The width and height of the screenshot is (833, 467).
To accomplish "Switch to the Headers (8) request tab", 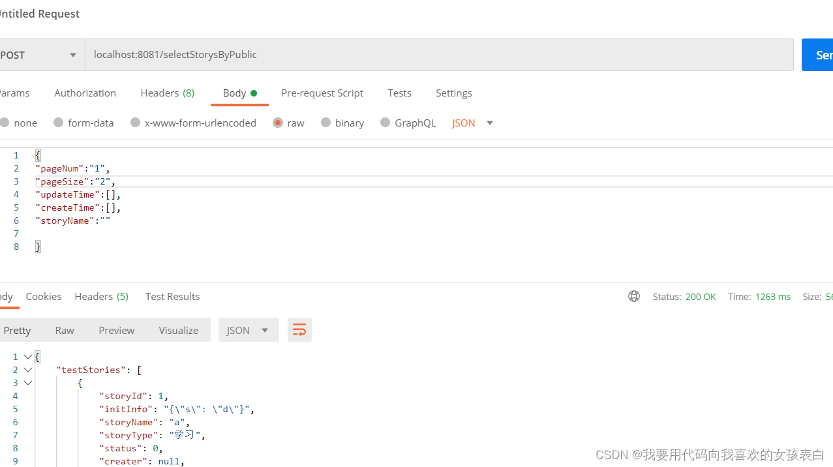I will point(167,93).
